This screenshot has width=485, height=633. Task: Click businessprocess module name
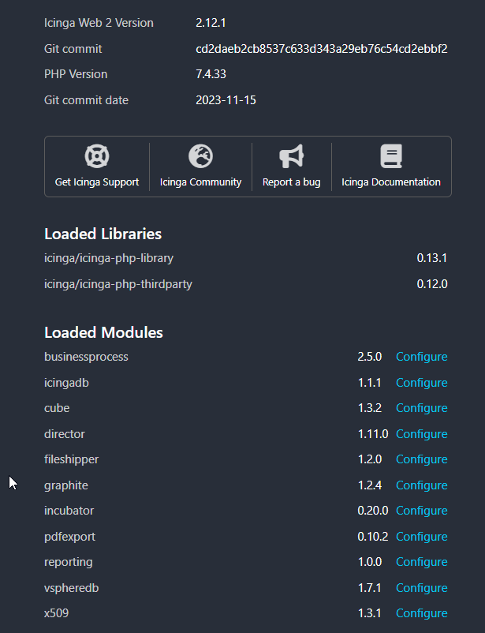click(86, 357)
